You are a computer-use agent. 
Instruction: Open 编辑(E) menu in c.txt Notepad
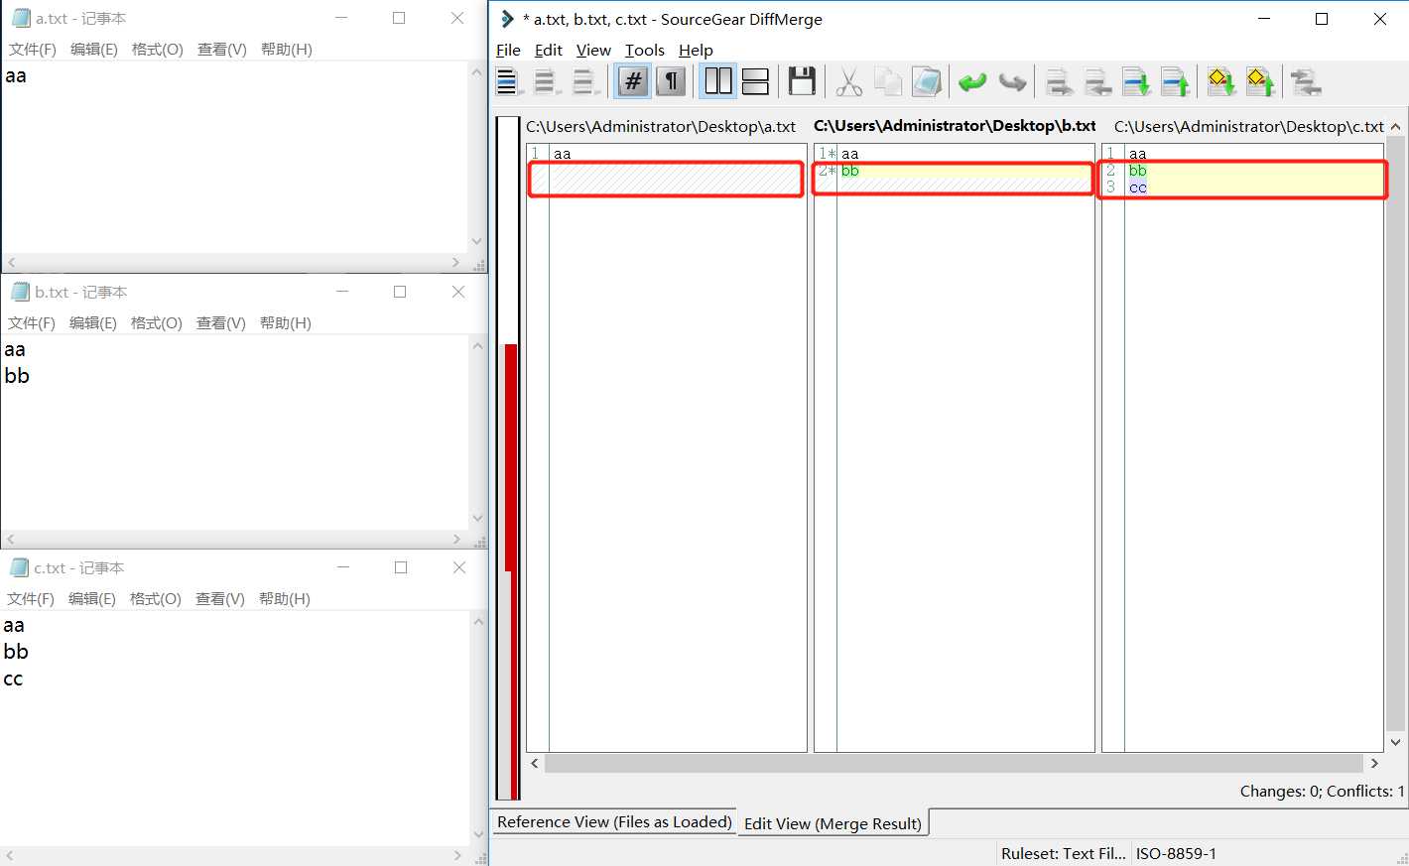tap(92, 598)
